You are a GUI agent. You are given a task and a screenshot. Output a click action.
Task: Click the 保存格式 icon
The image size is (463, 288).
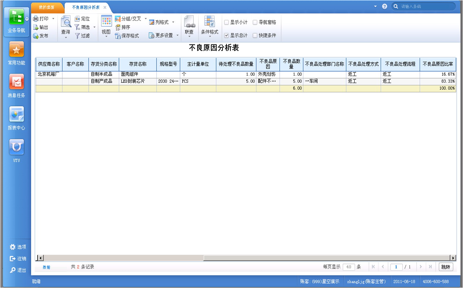point(118,36)
